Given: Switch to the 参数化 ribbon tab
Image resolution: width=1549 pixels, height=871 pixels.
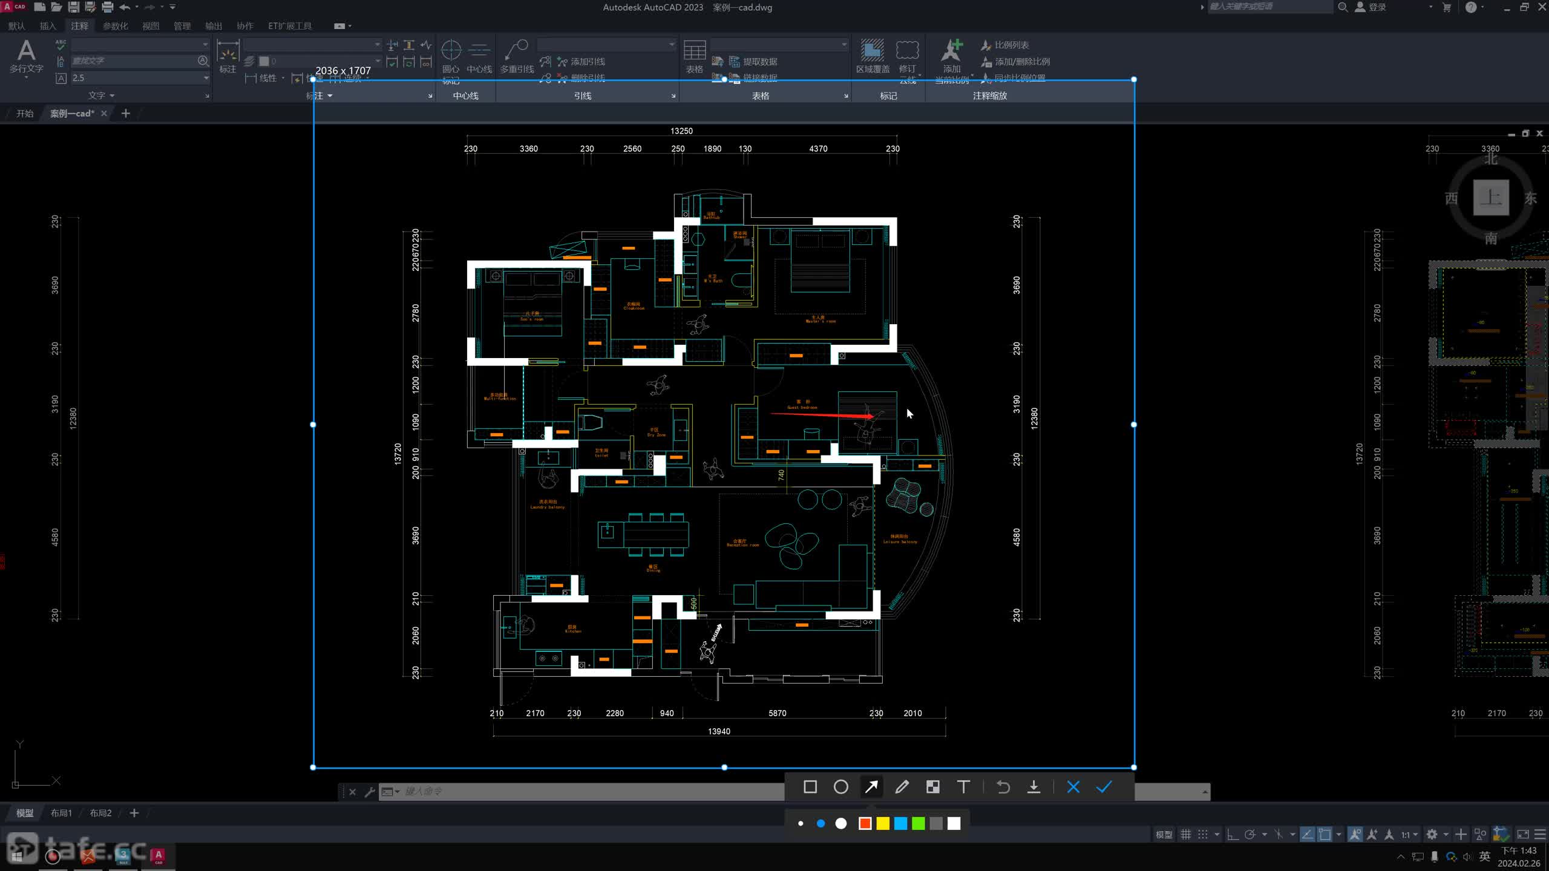Looking at the screenshot, I should (116, 26).
